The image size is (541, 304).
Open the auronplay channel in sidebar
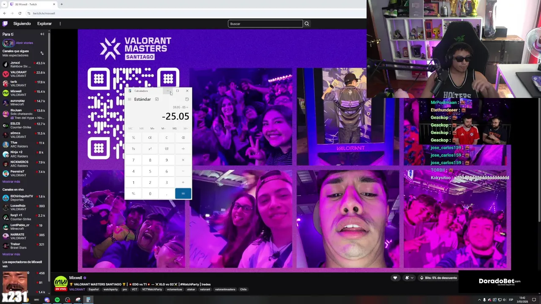coord(24,103)
